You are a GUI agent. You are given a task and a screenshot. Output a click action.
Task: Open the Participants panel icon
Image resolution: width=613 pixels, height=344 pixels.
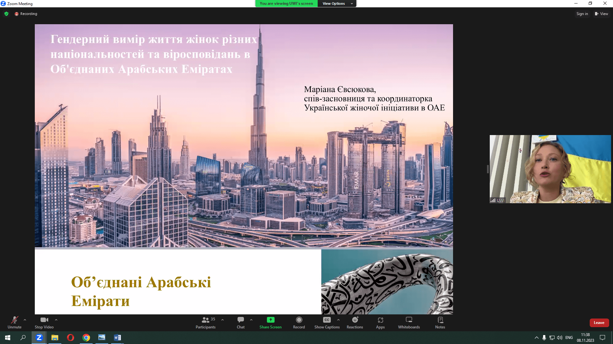point(206,320)
